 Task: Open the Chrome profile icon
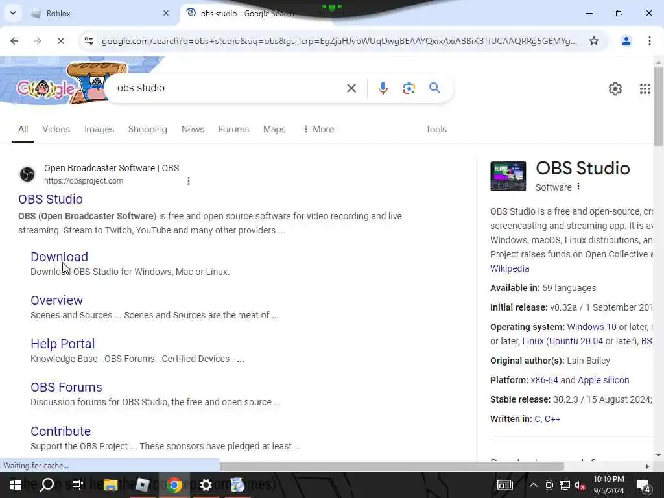pyautogui.click(x=626, y=41)
